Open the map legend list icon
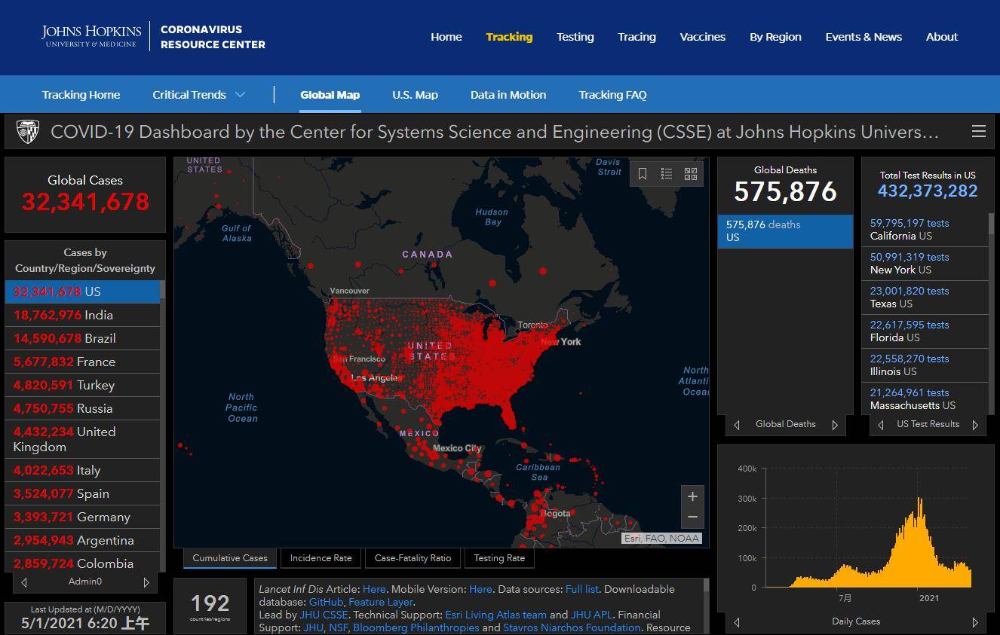Viewport: 1000px width, 635px height. (667, 174)
